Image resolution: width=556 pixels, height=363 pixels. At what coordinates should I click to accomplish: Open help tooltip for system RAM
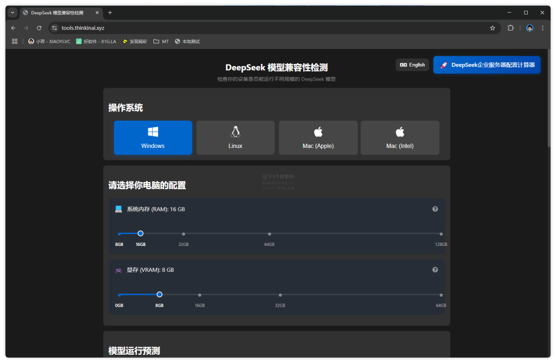click(435, 209)
